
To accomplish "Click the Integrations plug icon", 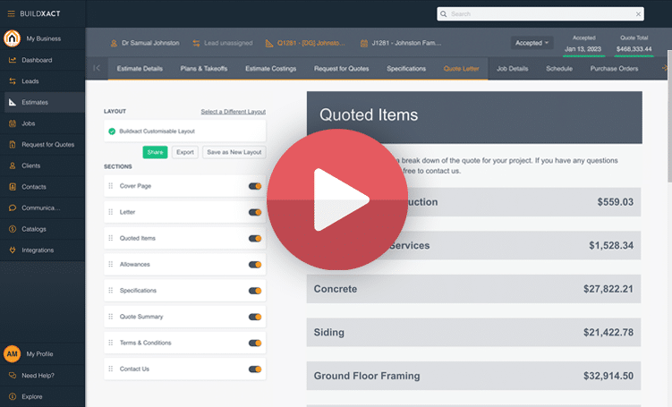I will tap(13, 250).
